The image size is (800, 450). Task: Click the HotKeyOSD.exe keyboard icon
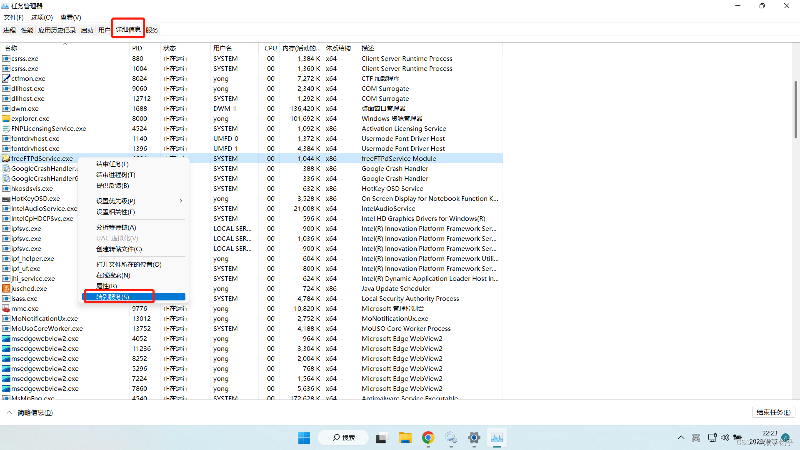[6, 199]
